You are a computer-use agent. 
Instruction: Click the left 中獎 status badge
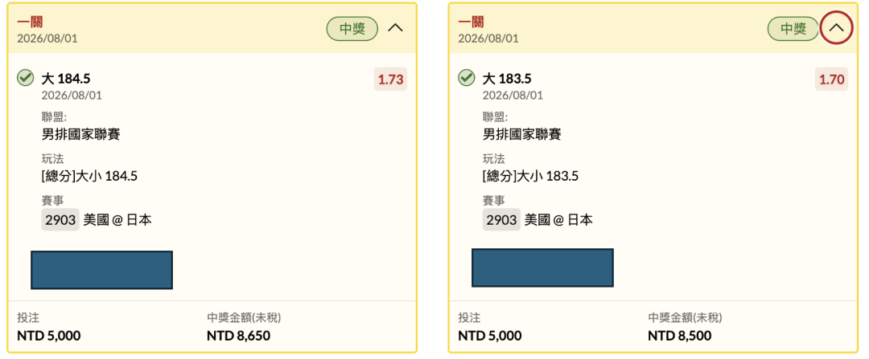pyautogui.click(x=352, y=29)
